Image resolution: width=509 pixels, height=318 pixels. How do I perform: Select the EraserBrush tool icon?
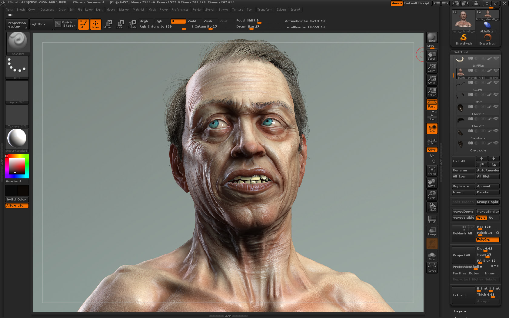pyautogui.click(x=488, y=39)
